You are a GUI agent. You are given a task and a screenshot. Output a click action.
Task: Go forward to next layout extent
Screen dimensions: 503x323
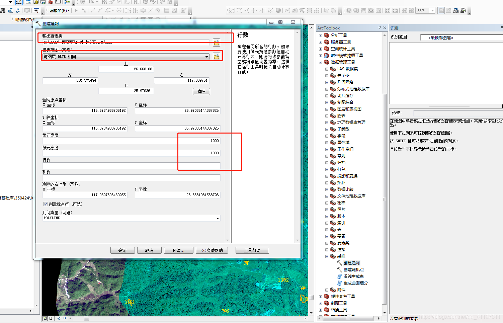[411, 10]
